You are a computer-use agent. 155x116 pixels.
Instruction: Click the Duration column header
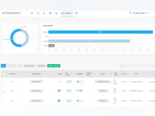click(x=124, y=74)
